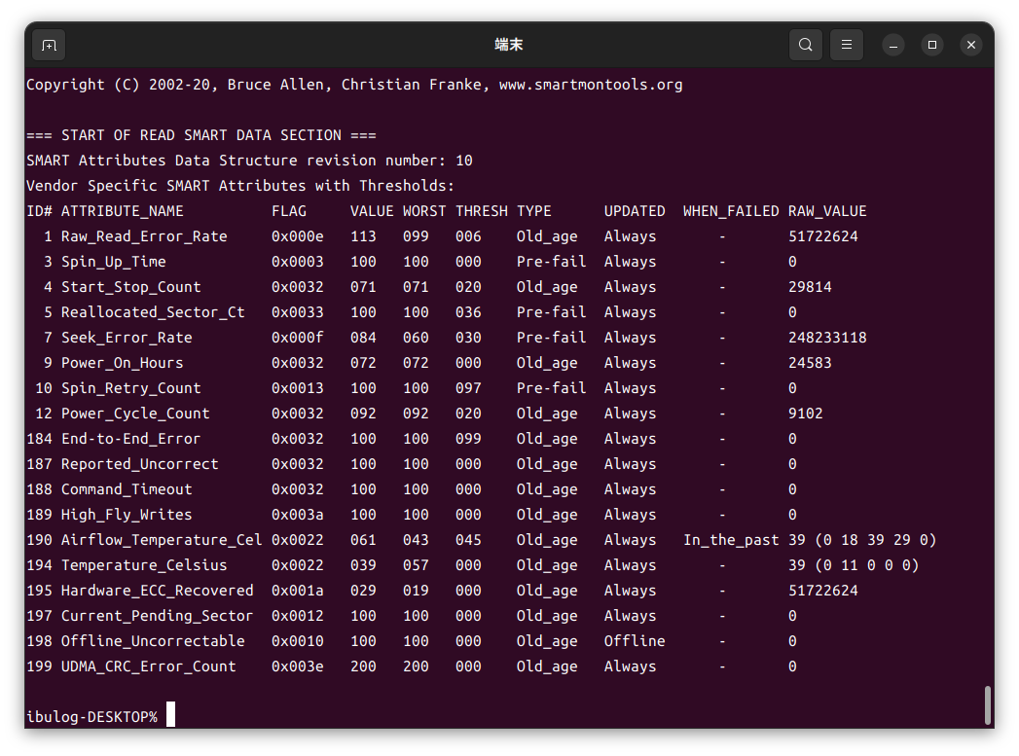Maximize the terminal window

(x=932, y=45)
